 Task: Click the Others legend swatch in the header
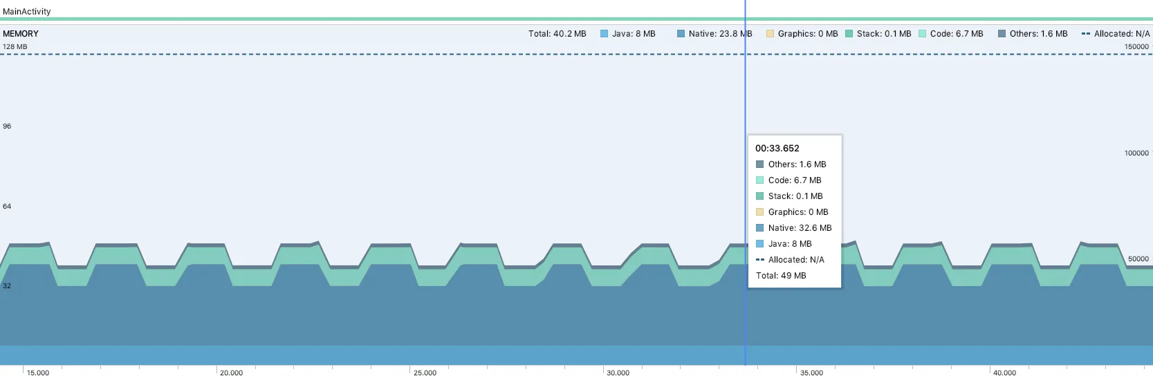tap(1002, 34)
